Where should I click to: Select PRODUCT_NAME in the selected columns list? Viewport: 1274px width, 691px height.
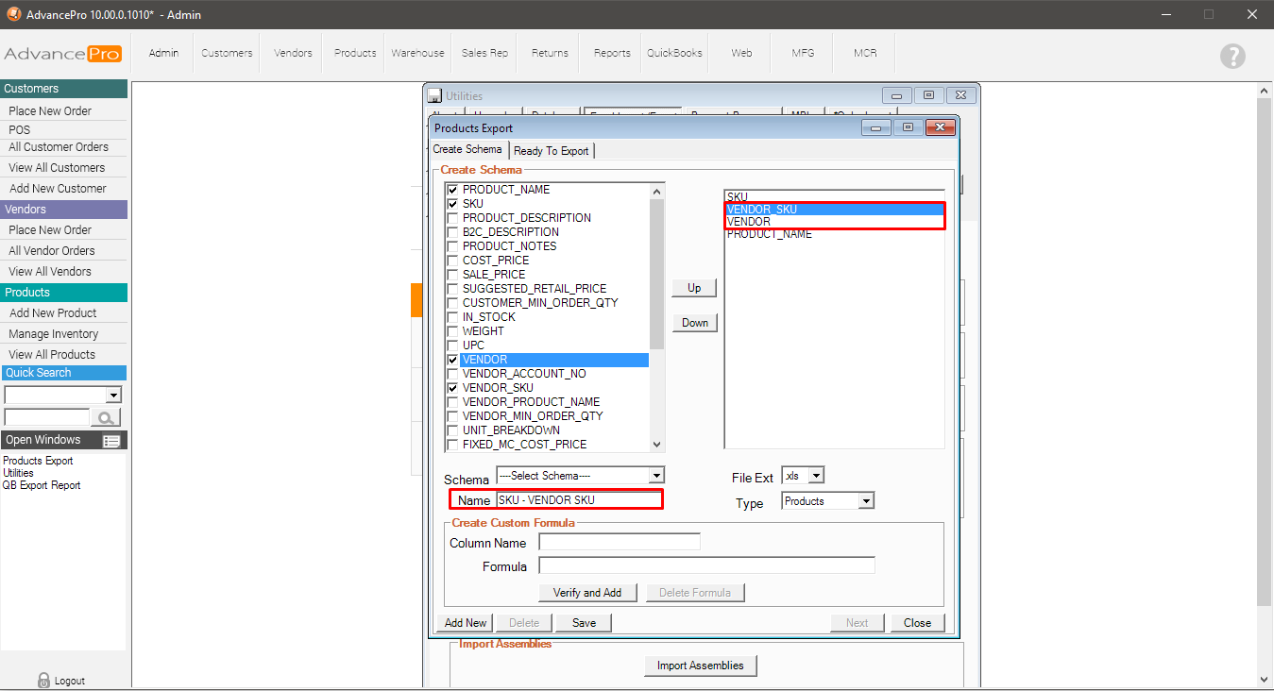tap(769, 235)
